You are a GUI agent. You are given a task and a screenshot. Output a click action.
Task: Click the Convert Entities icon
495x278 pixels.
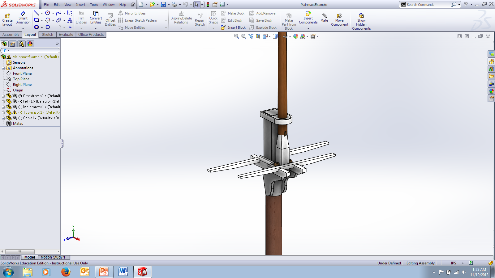click(x=96, y=14)
